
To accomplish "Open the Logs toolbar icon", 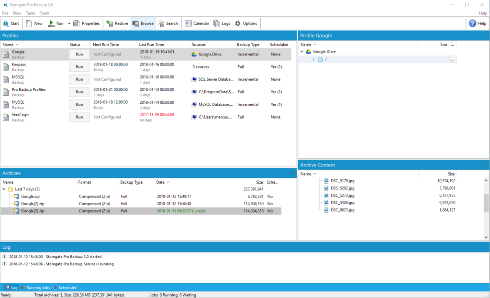I will (x=222, y=23).
